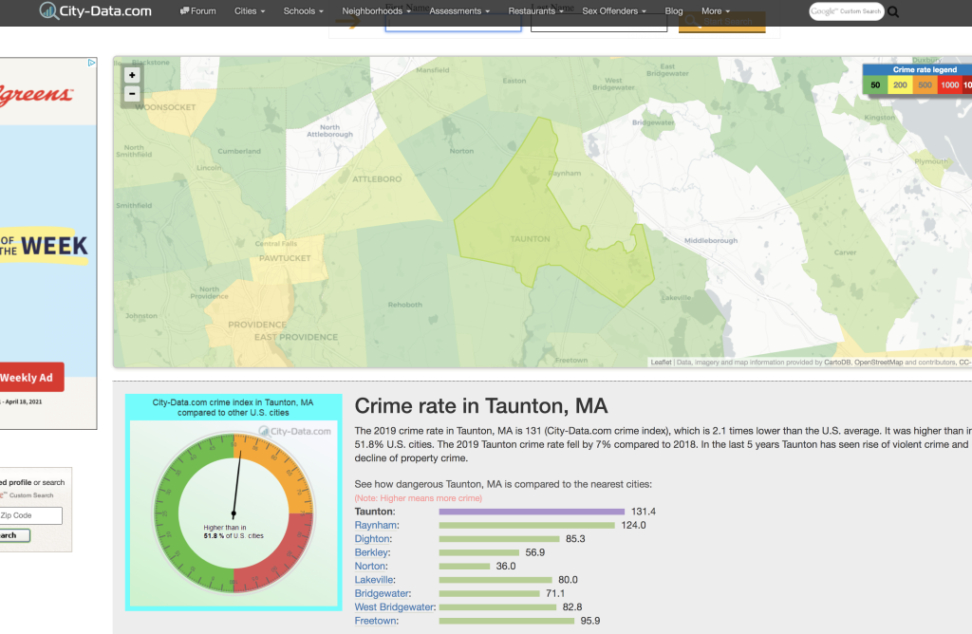Open the Dighton crime link
The width and height of the screenshot is (972, 634).
pyautogui.click(x=372, y=539)
